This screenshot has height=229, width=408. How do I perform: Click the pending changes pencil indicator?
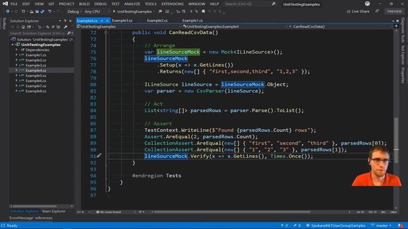pyautogui.click(x=297, y=226)
